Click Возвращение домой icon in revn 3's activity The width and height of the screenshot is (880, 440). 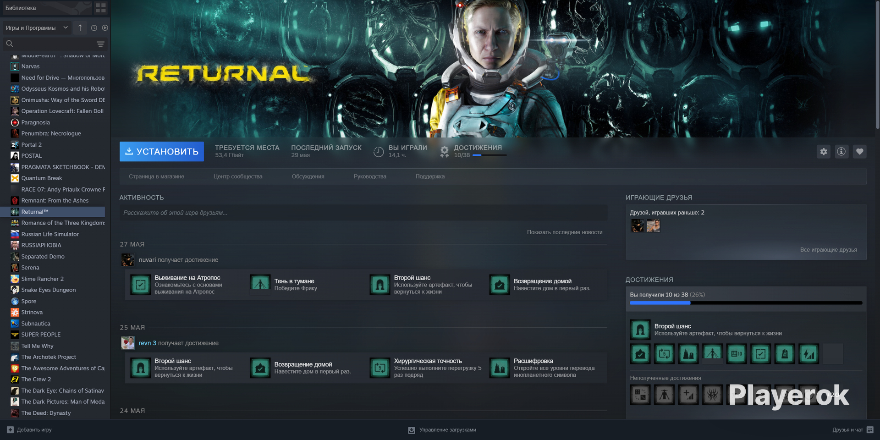tap(260, 368)
